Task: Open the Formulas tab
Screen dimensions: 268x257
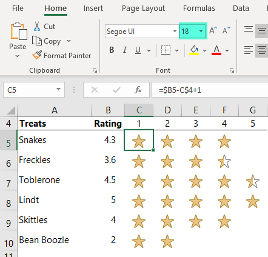Action: (x=199, y=8)
